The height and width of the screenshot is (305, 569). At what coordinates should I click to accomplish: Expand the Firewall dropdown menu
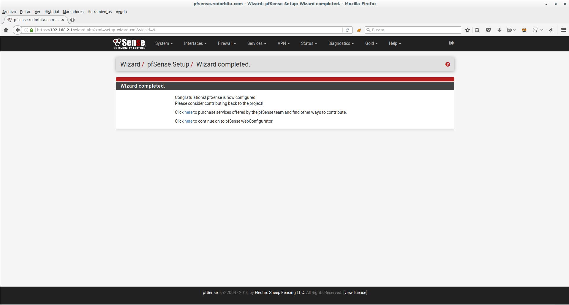pyautogui.click(x=227, y=43)
